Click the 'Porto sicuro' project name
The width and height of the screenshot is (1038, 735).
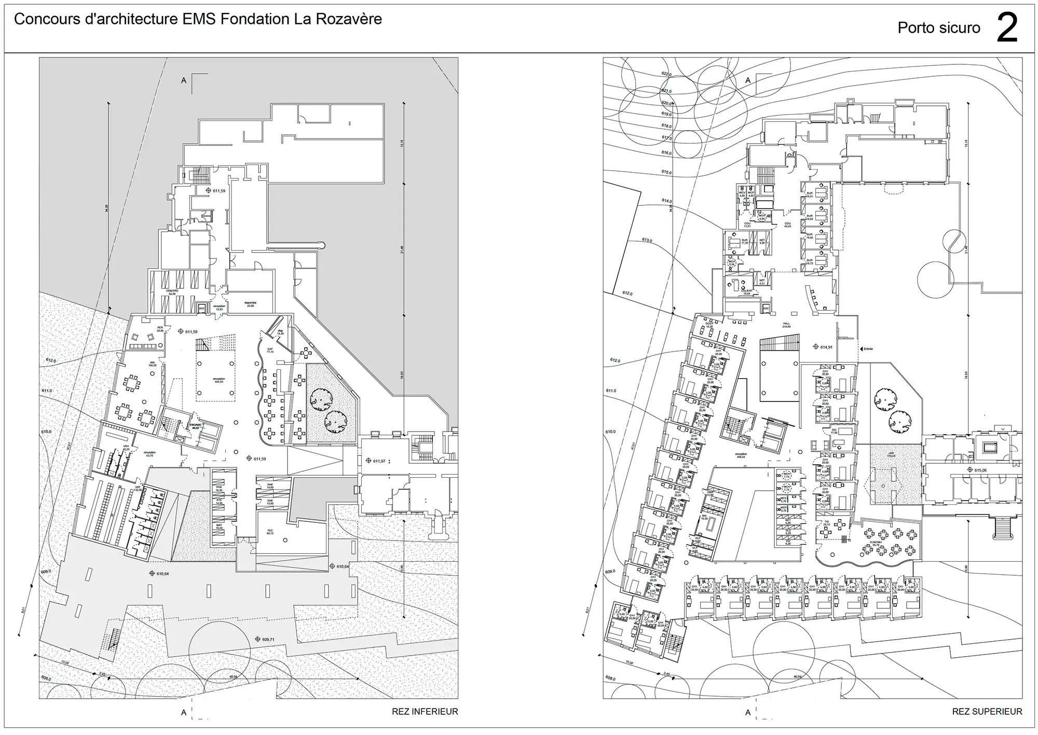click(x=938, y=28)
